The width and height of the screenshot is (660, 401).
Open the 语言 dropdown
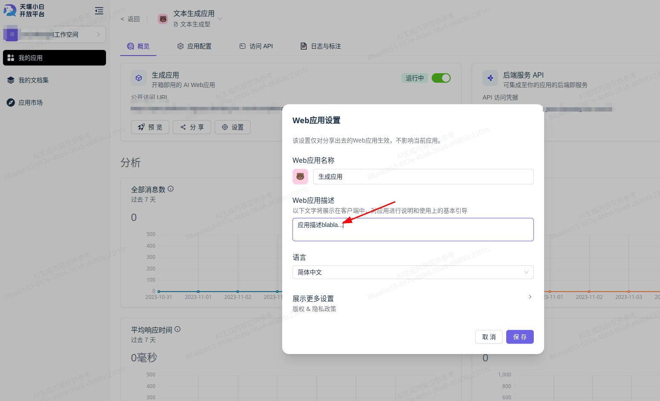tap(413, 272)
